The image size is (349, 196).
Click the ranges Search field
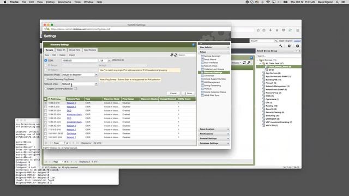(186, 55)
